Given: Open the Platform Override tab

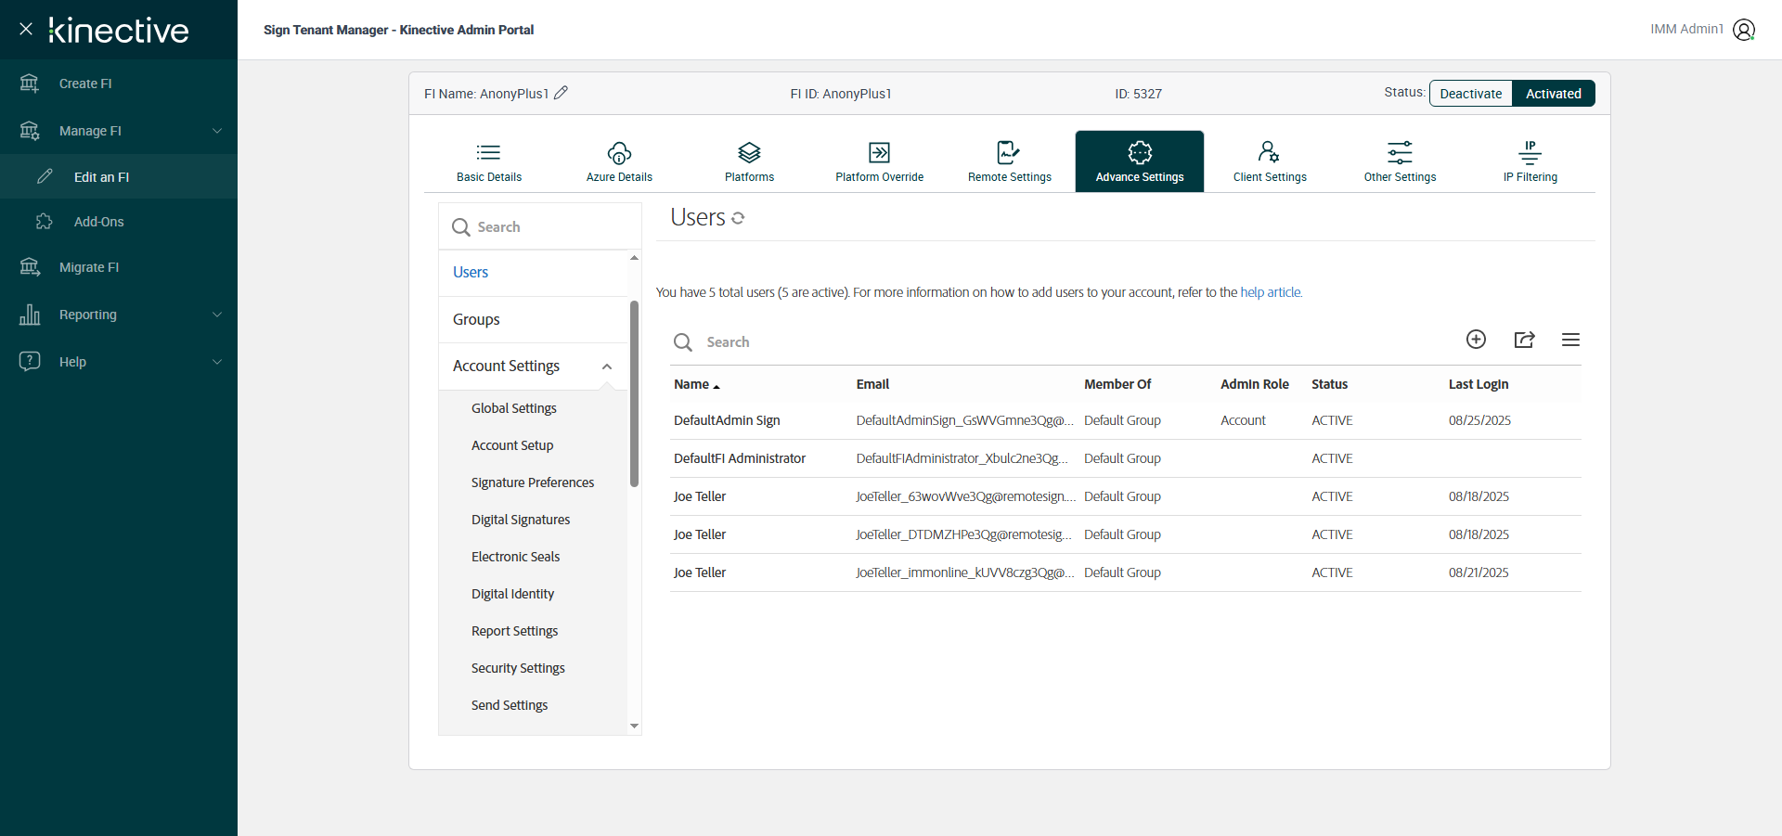Looking at the screenshot, I should click(x=879, y=161).
